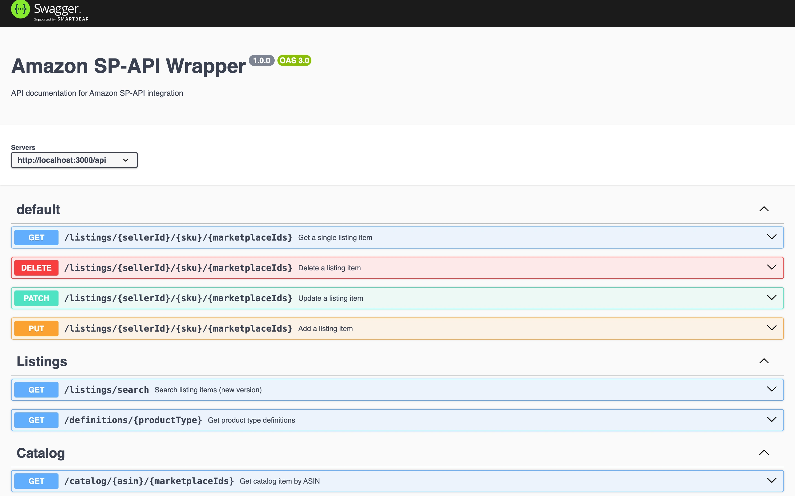This screenshot has width=795, height=496.
Task: Click the PATCH method badge
Action: (36, 298)
